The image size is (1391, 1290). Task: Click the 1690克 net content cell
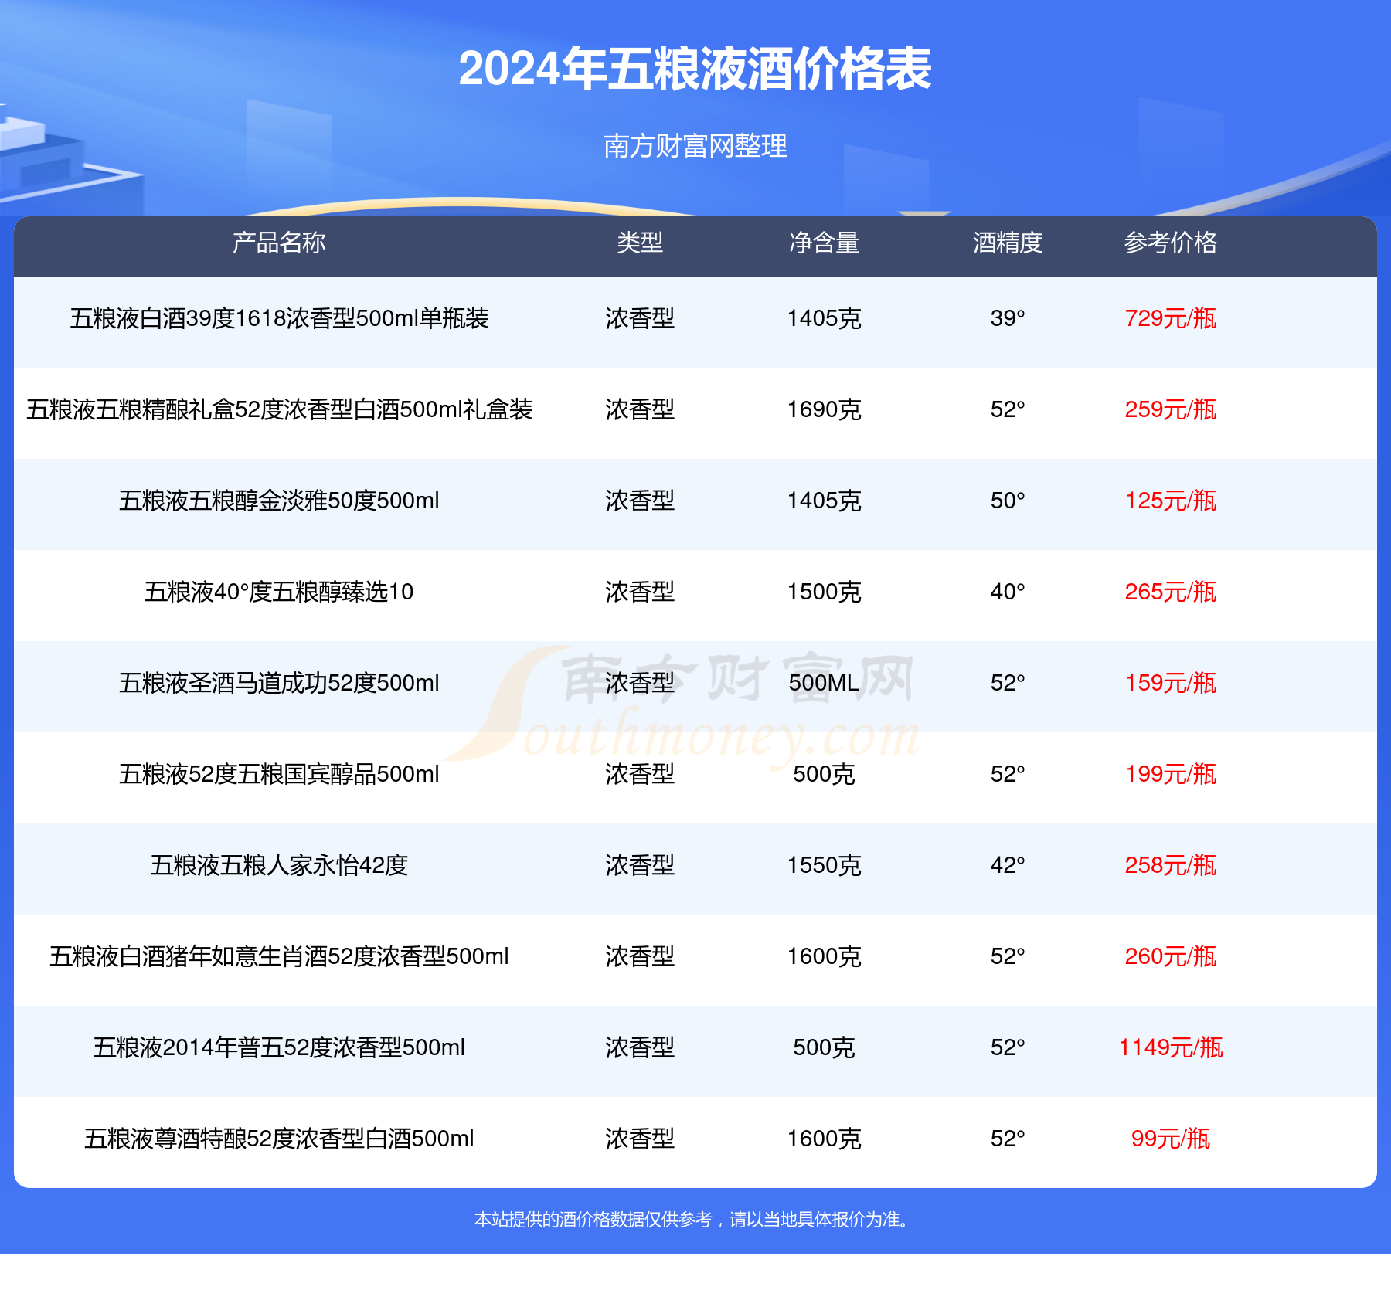point(824,409)
